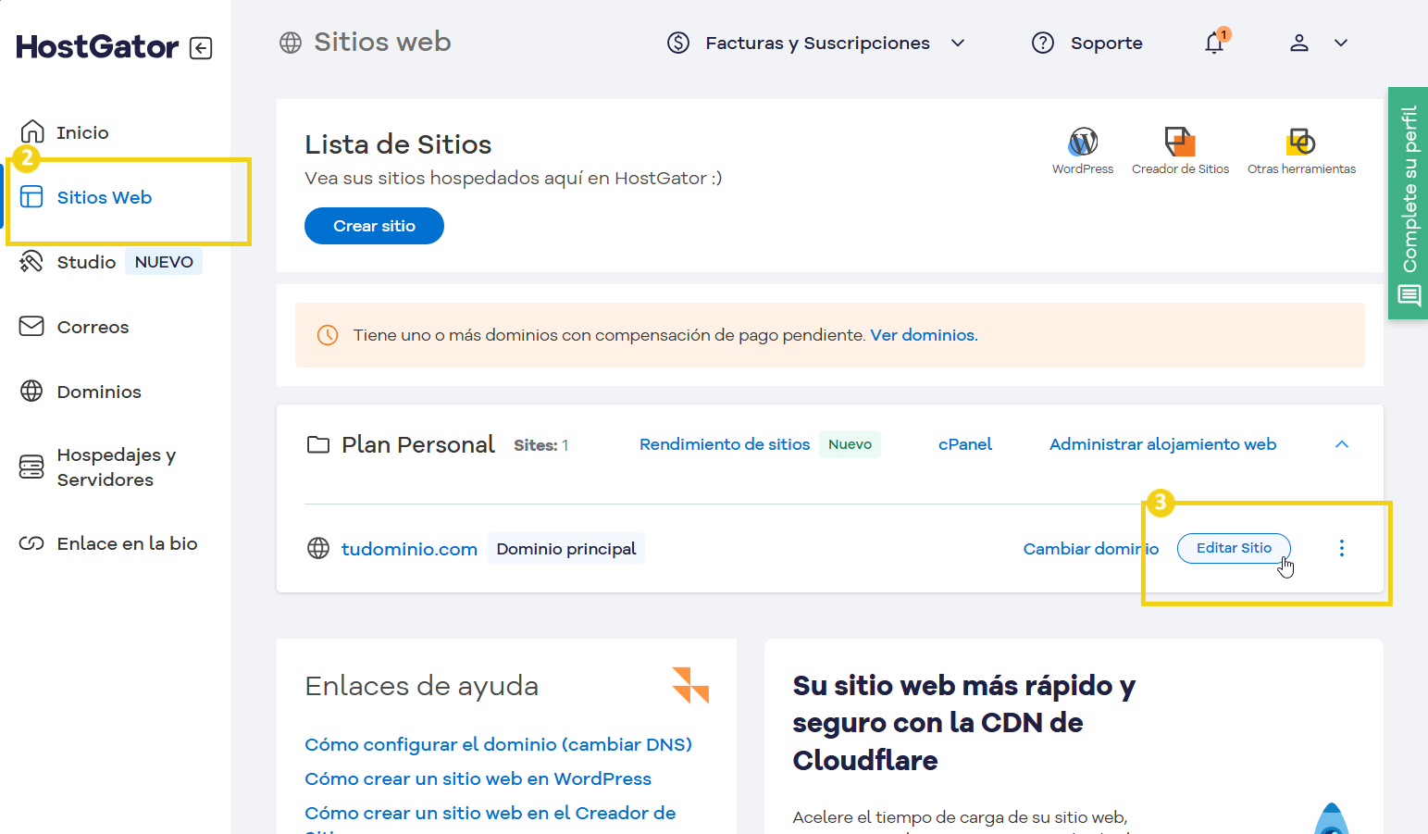Open the notifications bell
The image size is (1428, 834).
(x=1215, y=43)
